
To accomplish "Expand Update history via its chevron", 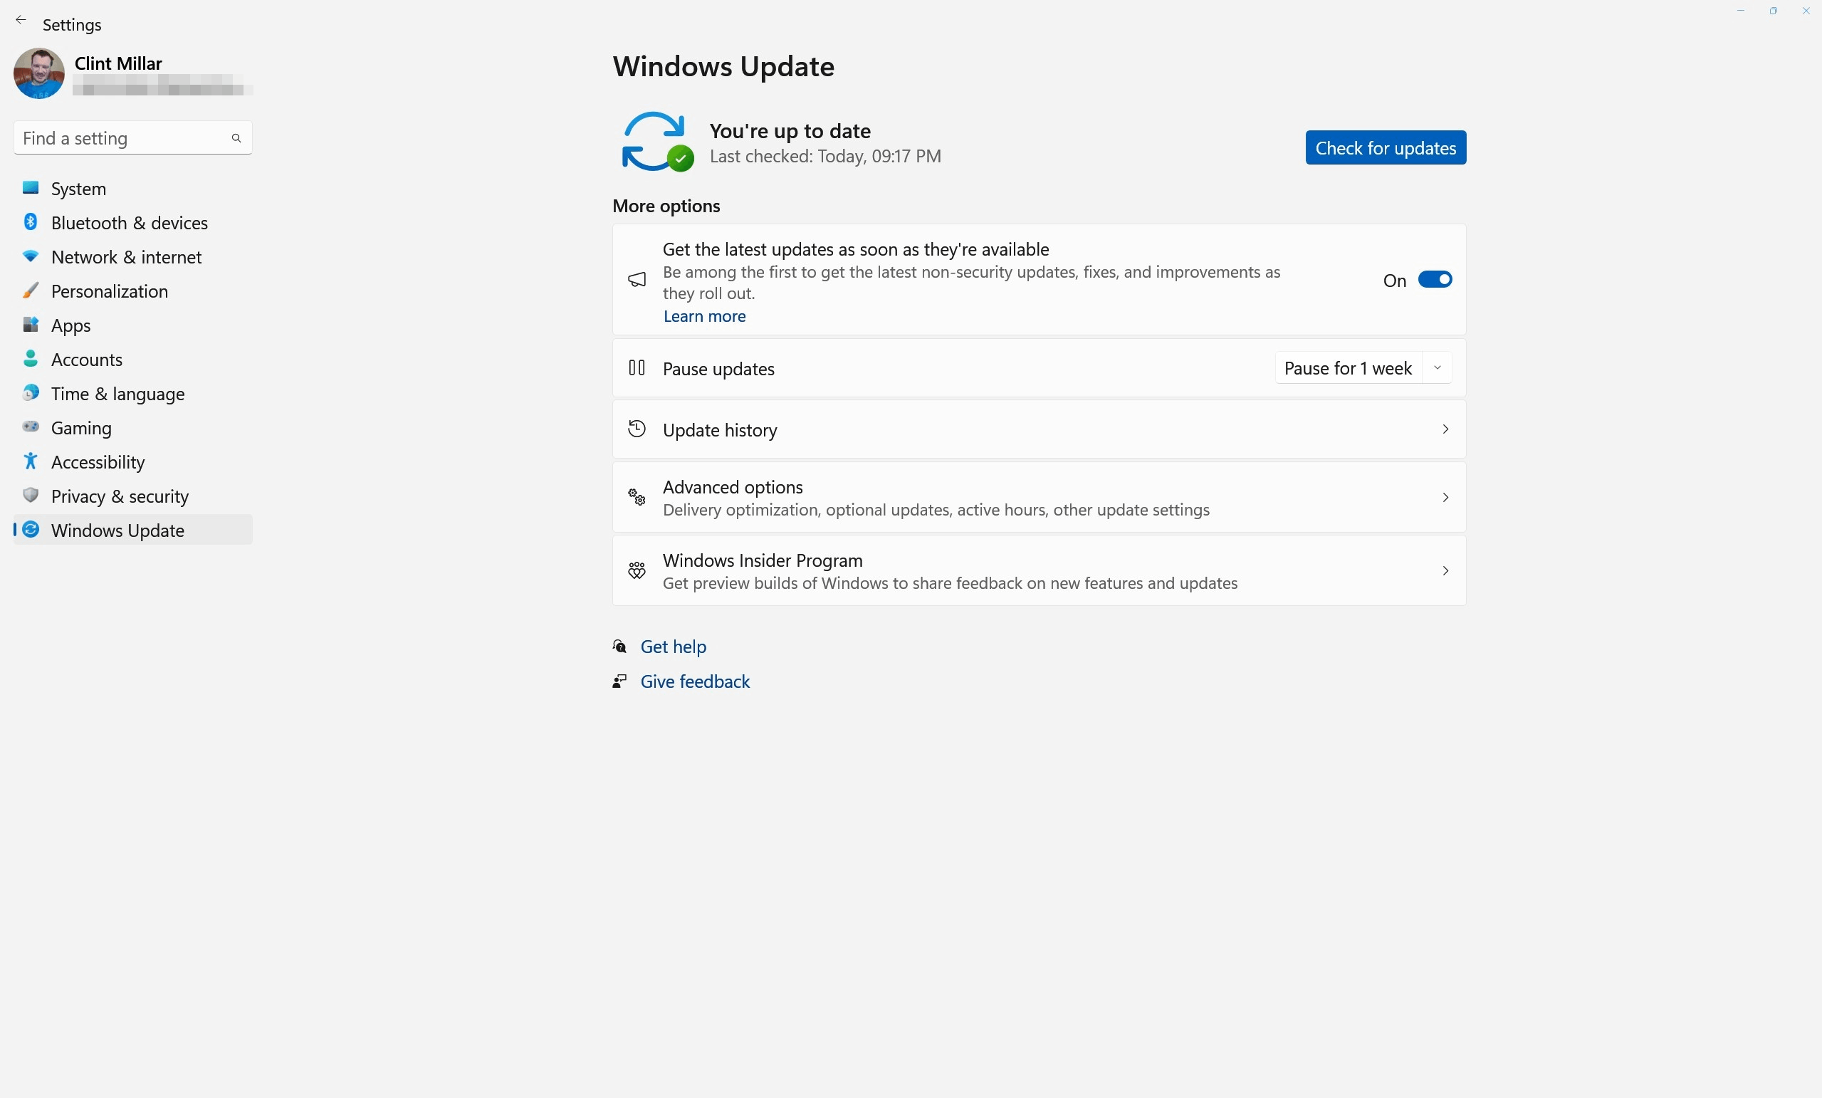I will (x=1445, y=429).
